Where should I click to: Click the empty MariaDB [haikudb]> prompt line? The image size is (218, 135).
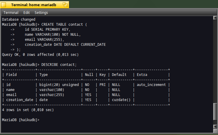click(x=21, y=120)
